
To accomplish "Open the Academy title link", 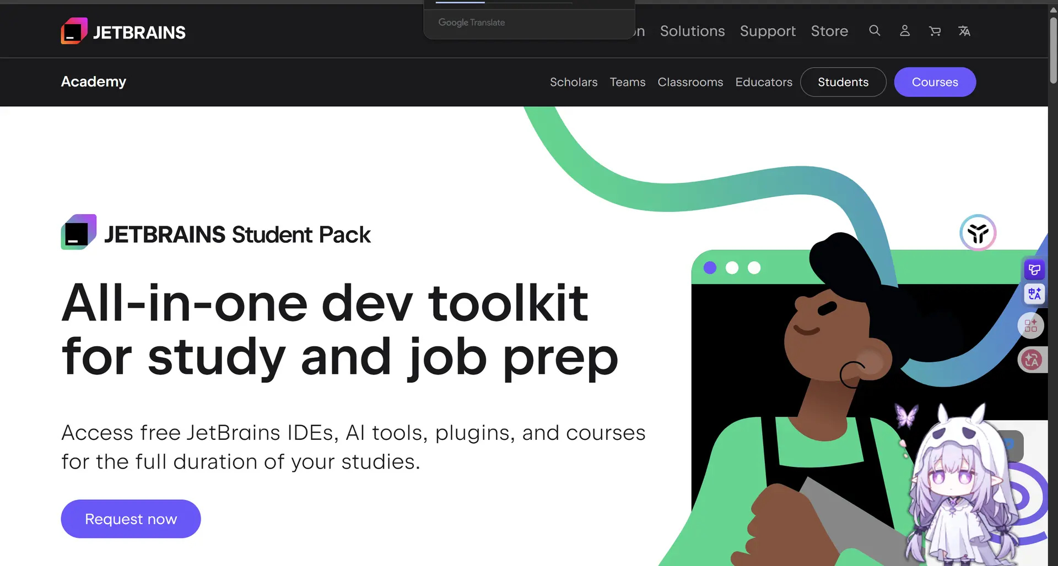I will tap(94, 81).
